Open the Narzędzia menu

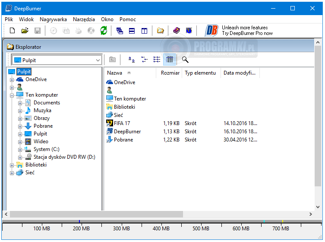pyautogui.click(x=84, y=19)
